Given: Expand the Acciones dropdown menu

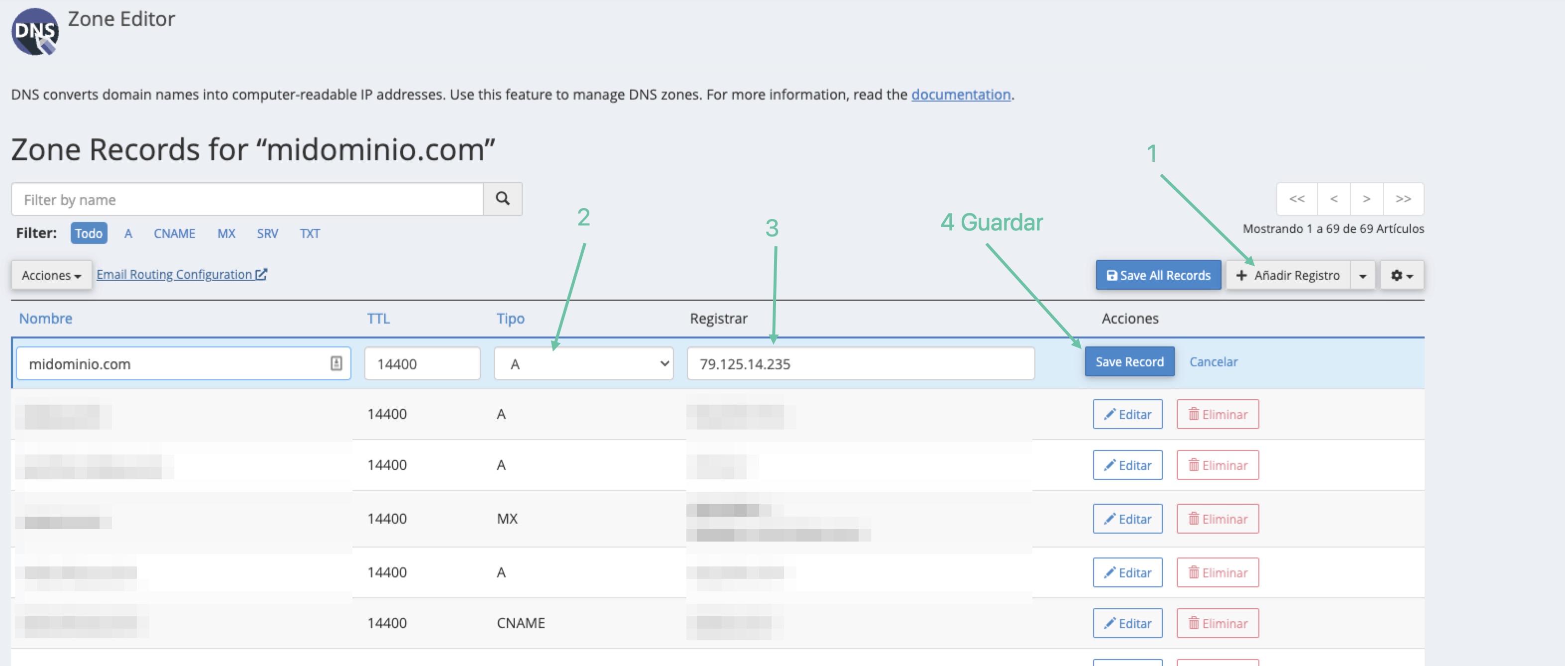Looking at the screenshot, I should (51, 275).
